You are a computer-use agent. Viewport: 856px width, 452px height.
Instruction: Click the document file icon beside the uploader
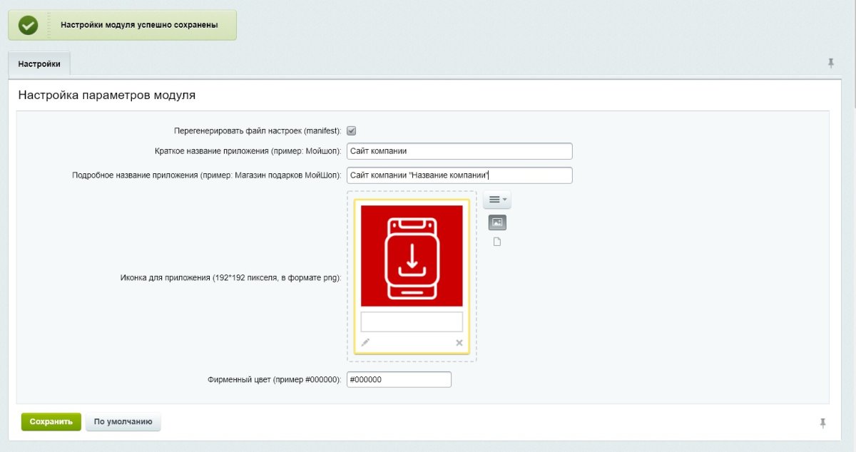496,241
